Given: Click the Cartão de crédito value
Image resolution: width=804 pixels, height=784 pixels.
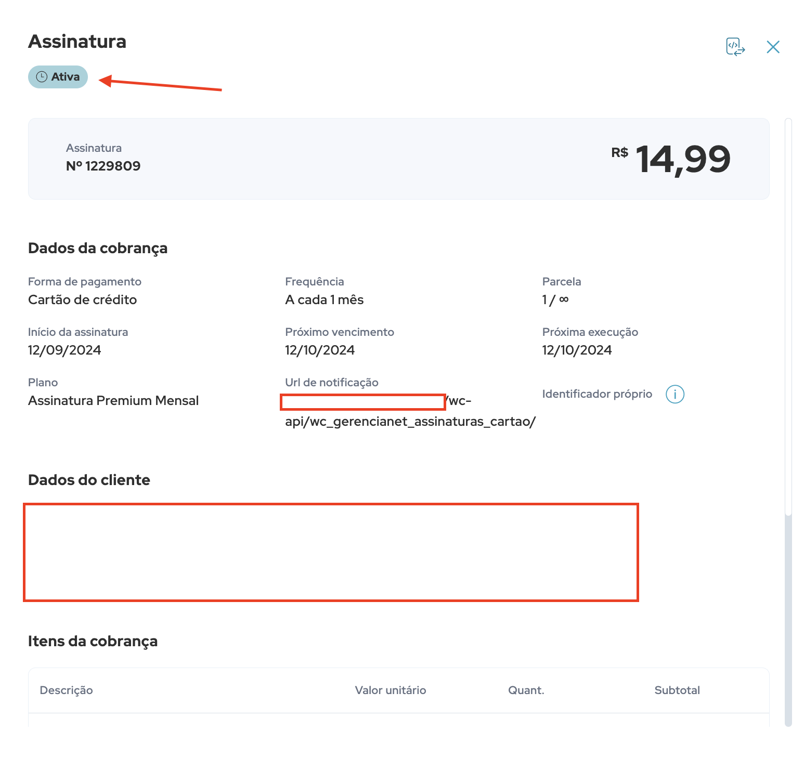Looking at the screenshot, I should click(83, 300).
